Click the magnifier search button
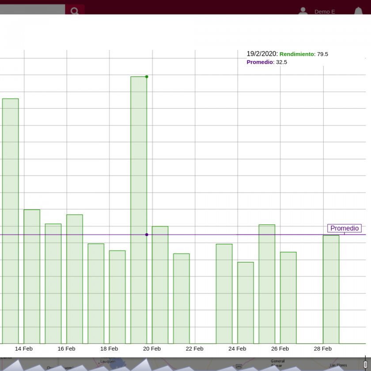This screenshot has width=371, height=371. pos(75,11)
